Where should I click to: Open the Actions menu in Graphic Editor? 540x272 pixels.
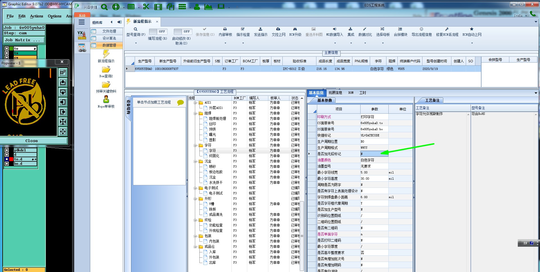pos(37,16)
